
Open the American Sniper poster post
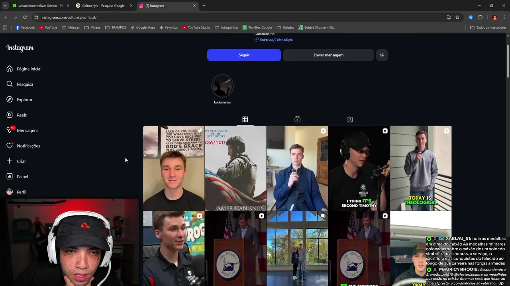[x=235, y=168]
